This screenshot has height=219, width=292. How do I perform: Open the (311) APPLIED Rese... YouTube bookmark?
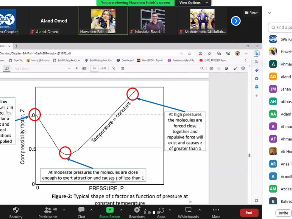pos(214,60)
